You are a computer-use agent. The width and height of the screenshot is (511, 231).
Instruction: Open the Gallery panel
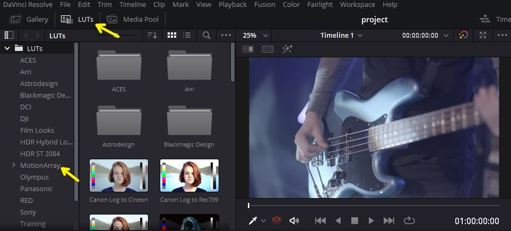tap(29, 20)
